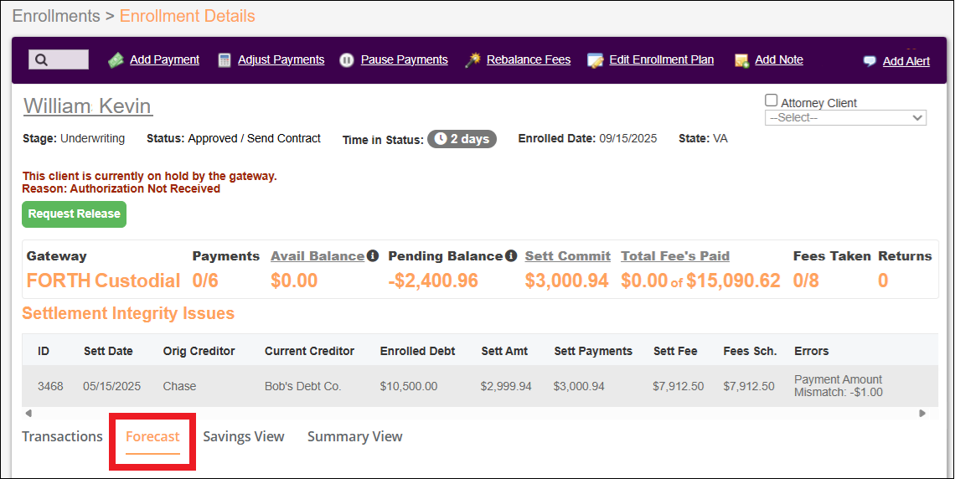
Task: Click the Rebalance Fees link
Action: click(x=529, y=59)
